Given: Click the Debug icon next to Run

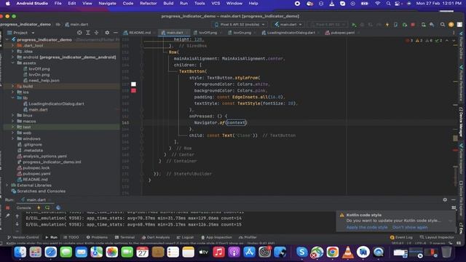Looking at the screenshot, I should [362, 25].
